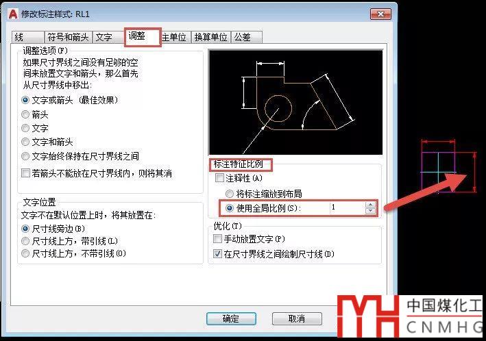Open the 符号和箭头 tab
Viewport: 486px width, 341px height.
point(68,37)
